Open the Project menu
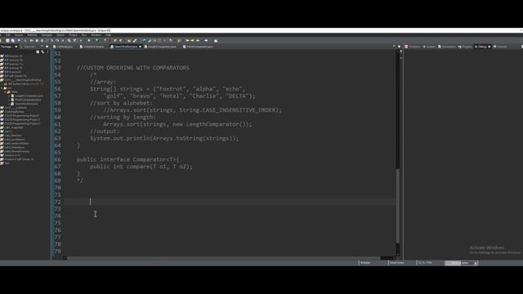The image size is (523, 294). [73, 35]
